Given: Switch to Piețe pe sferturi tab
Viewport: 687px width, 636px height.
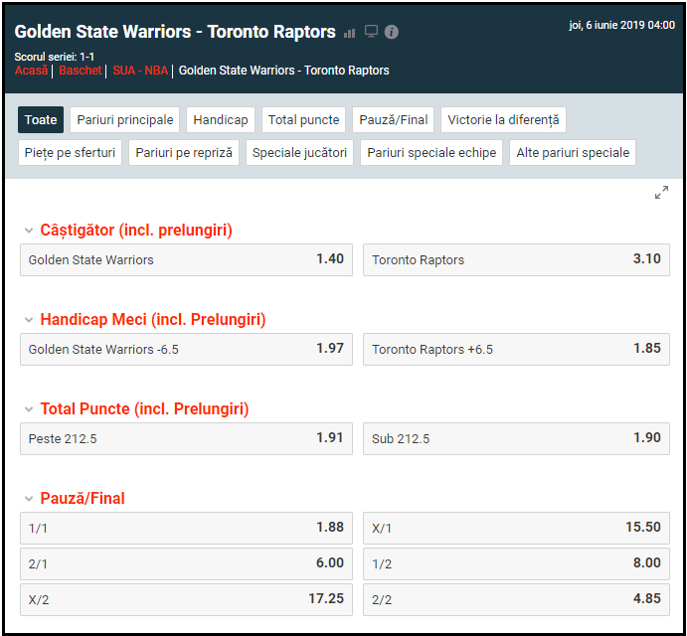Looking at the screenshot, I should click(70, 153).
